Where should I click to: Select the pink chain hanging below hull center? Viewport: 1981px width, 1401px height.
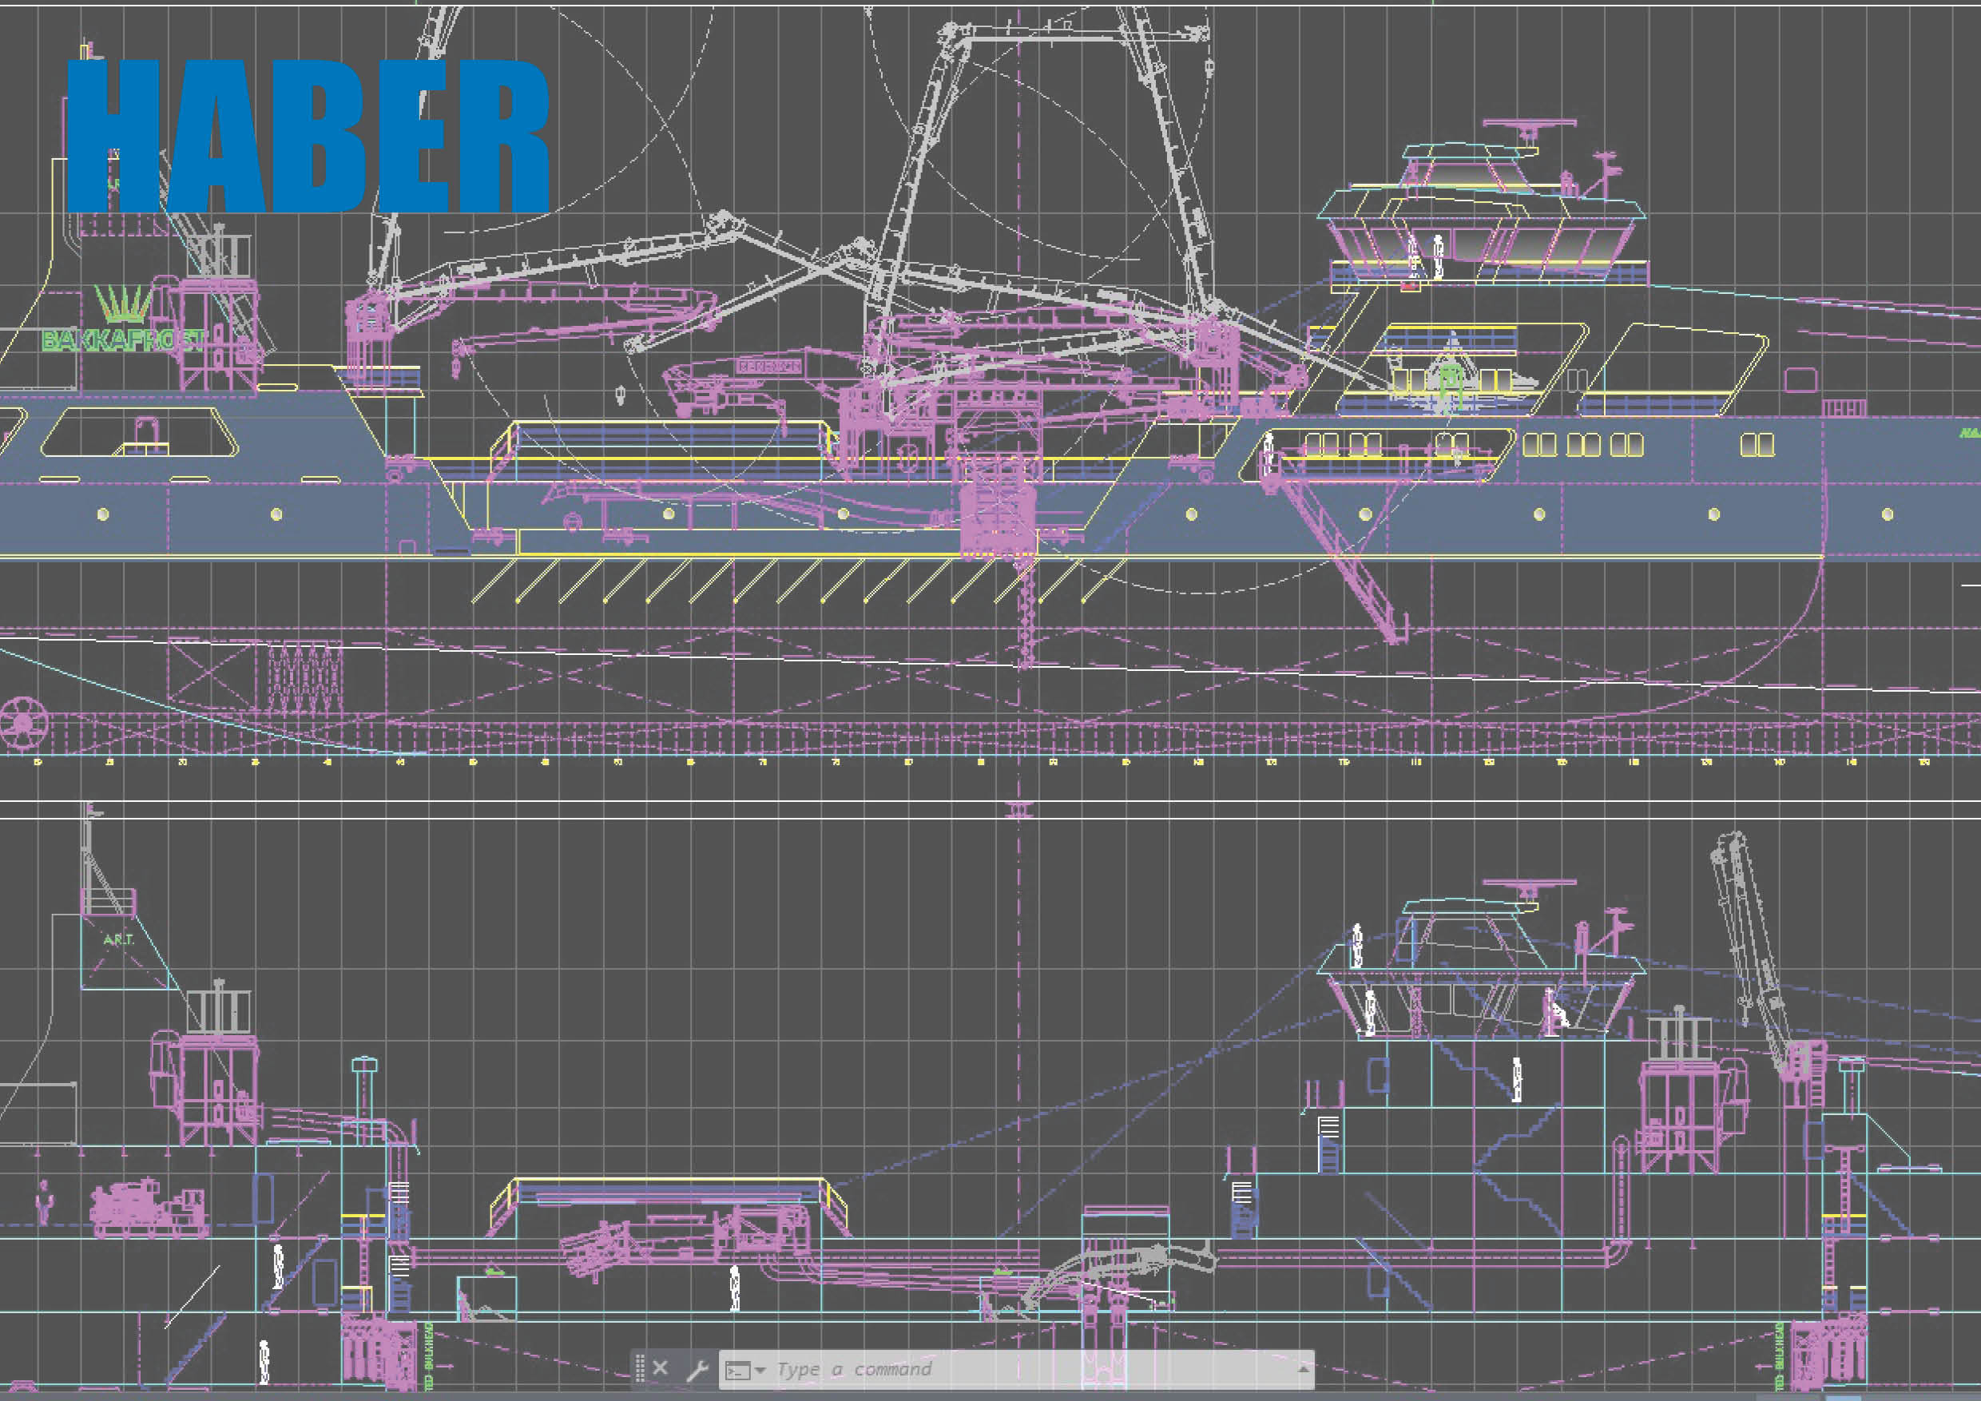tap(1026, 617)
